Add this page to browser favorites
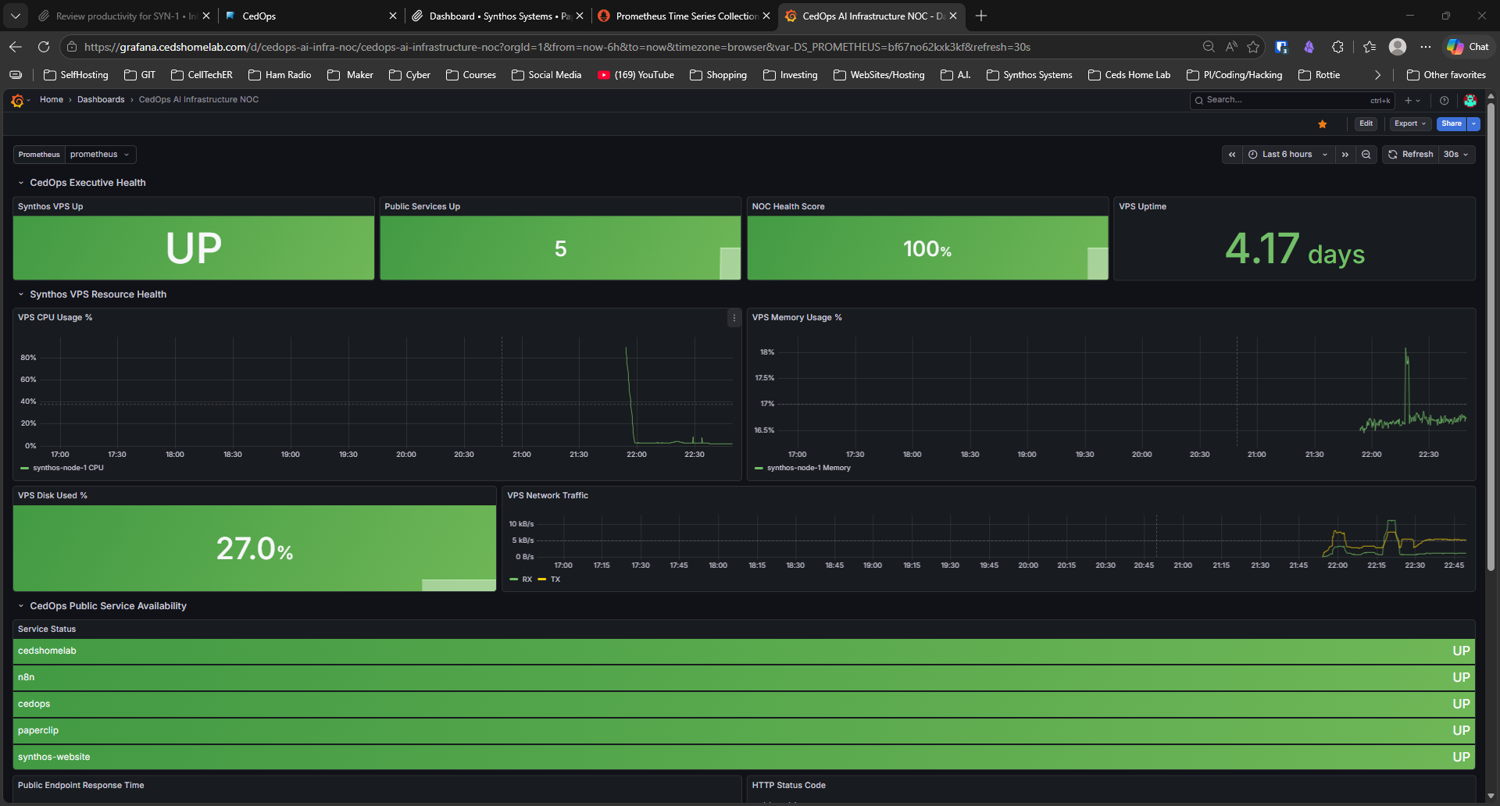Image resolution: width=1500 pixels, height=806 pixels. click(1253, 47)
